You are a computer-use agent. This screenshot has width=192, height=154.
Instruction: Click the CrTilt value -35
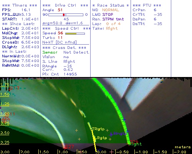[x=158, y=15]
